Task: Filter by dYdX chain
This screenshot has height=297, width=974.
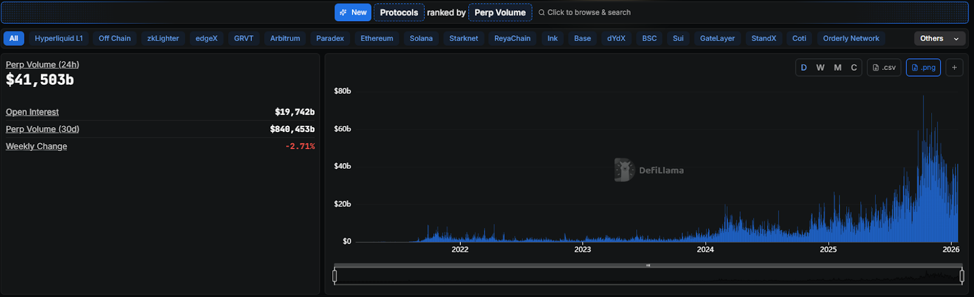Action: [x=616, y=38]
